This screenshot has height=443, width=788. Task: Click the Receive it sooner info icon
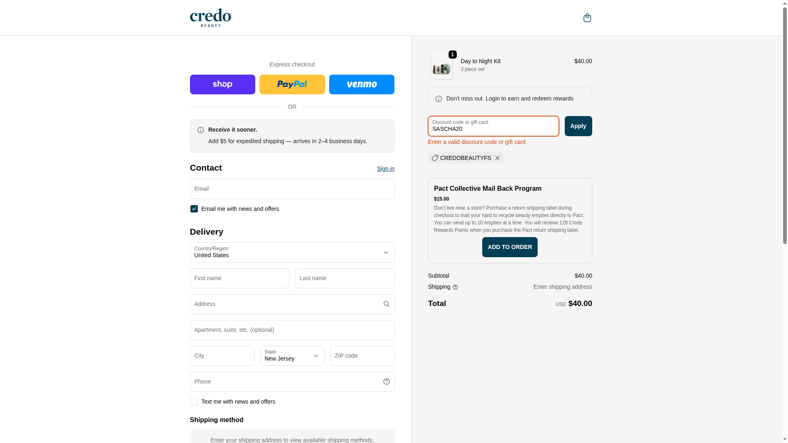pyautogui.click(x=200, y=130)
